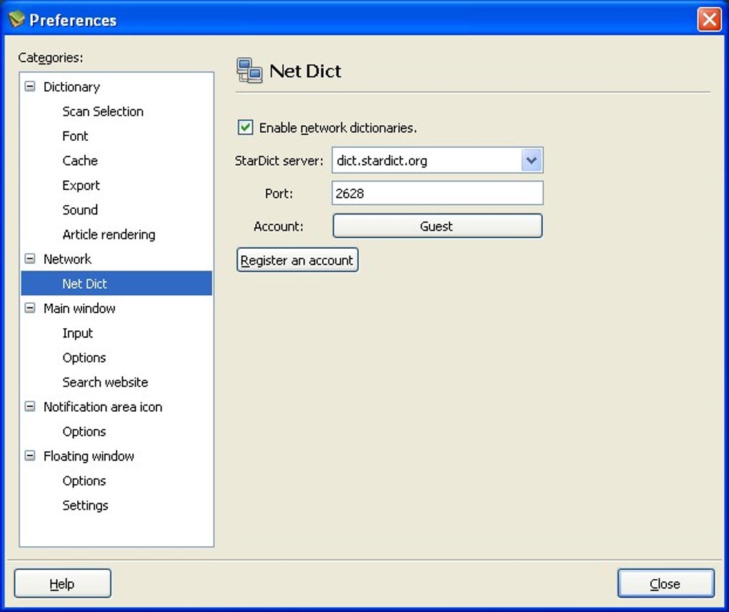Collapse the Notification area icon category
This screenshot has height=612, width=729.
(x=30, y=406)
